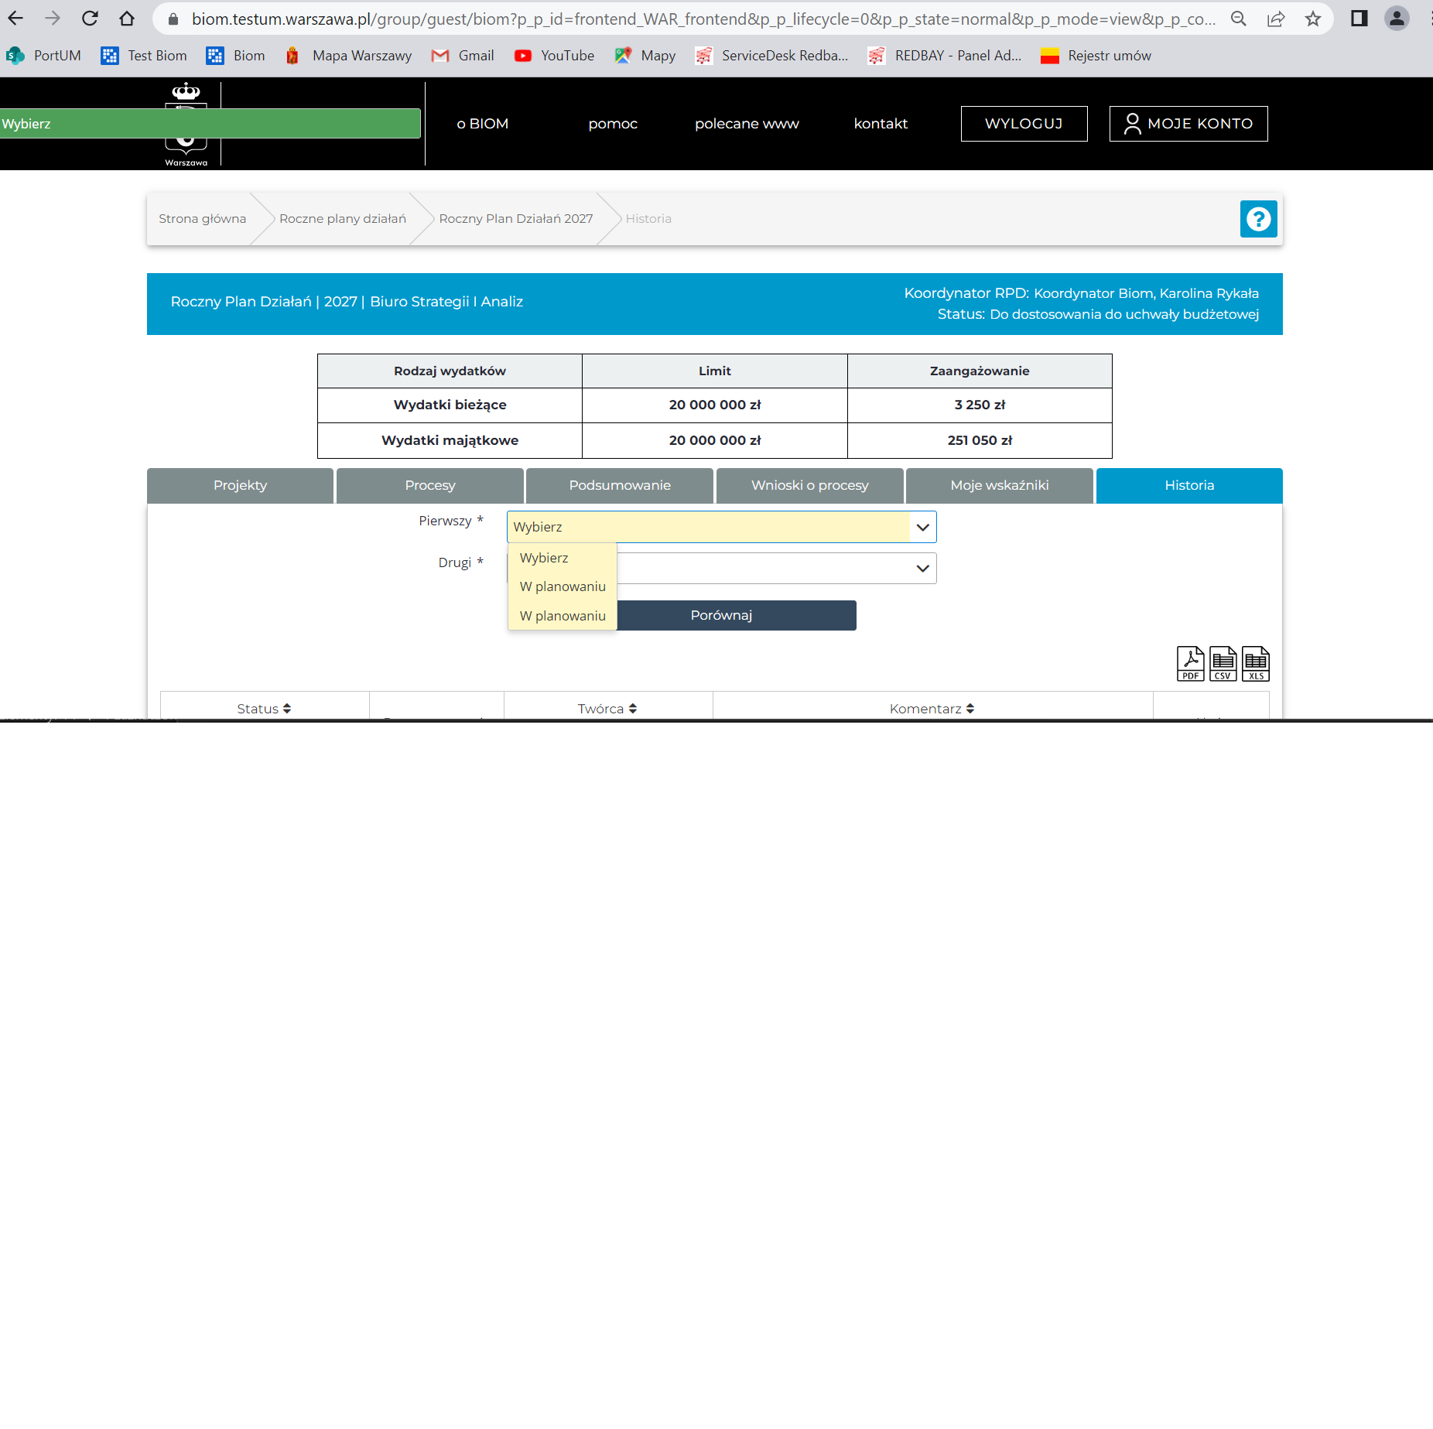Viewport: 1433px width, 1429px height.
Task: Open the blue help question mark
Action: pos(1258,219)
